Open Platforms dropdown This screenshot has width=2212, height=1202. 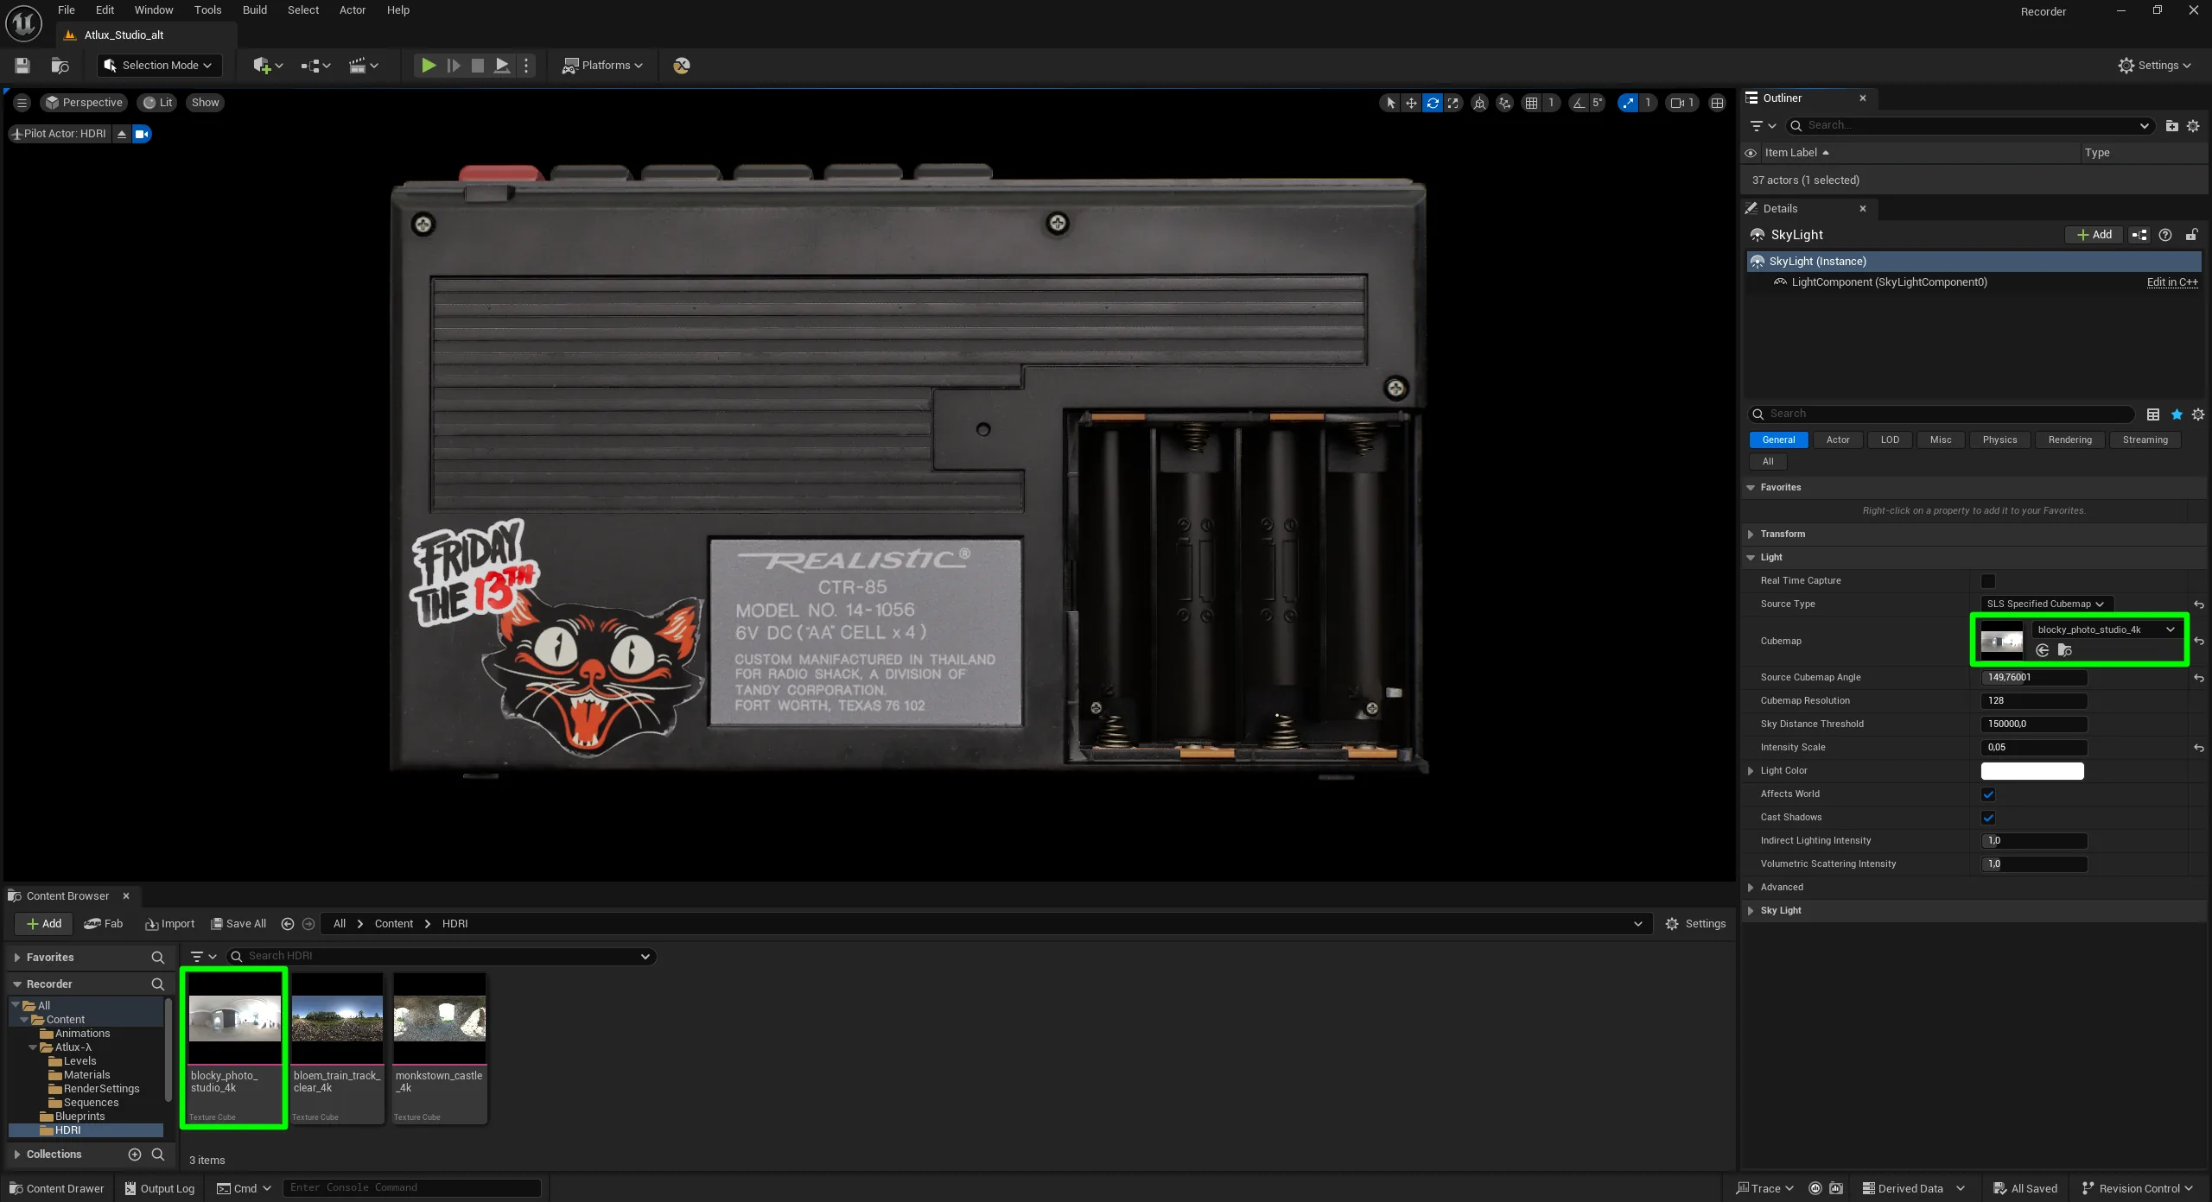602,66
